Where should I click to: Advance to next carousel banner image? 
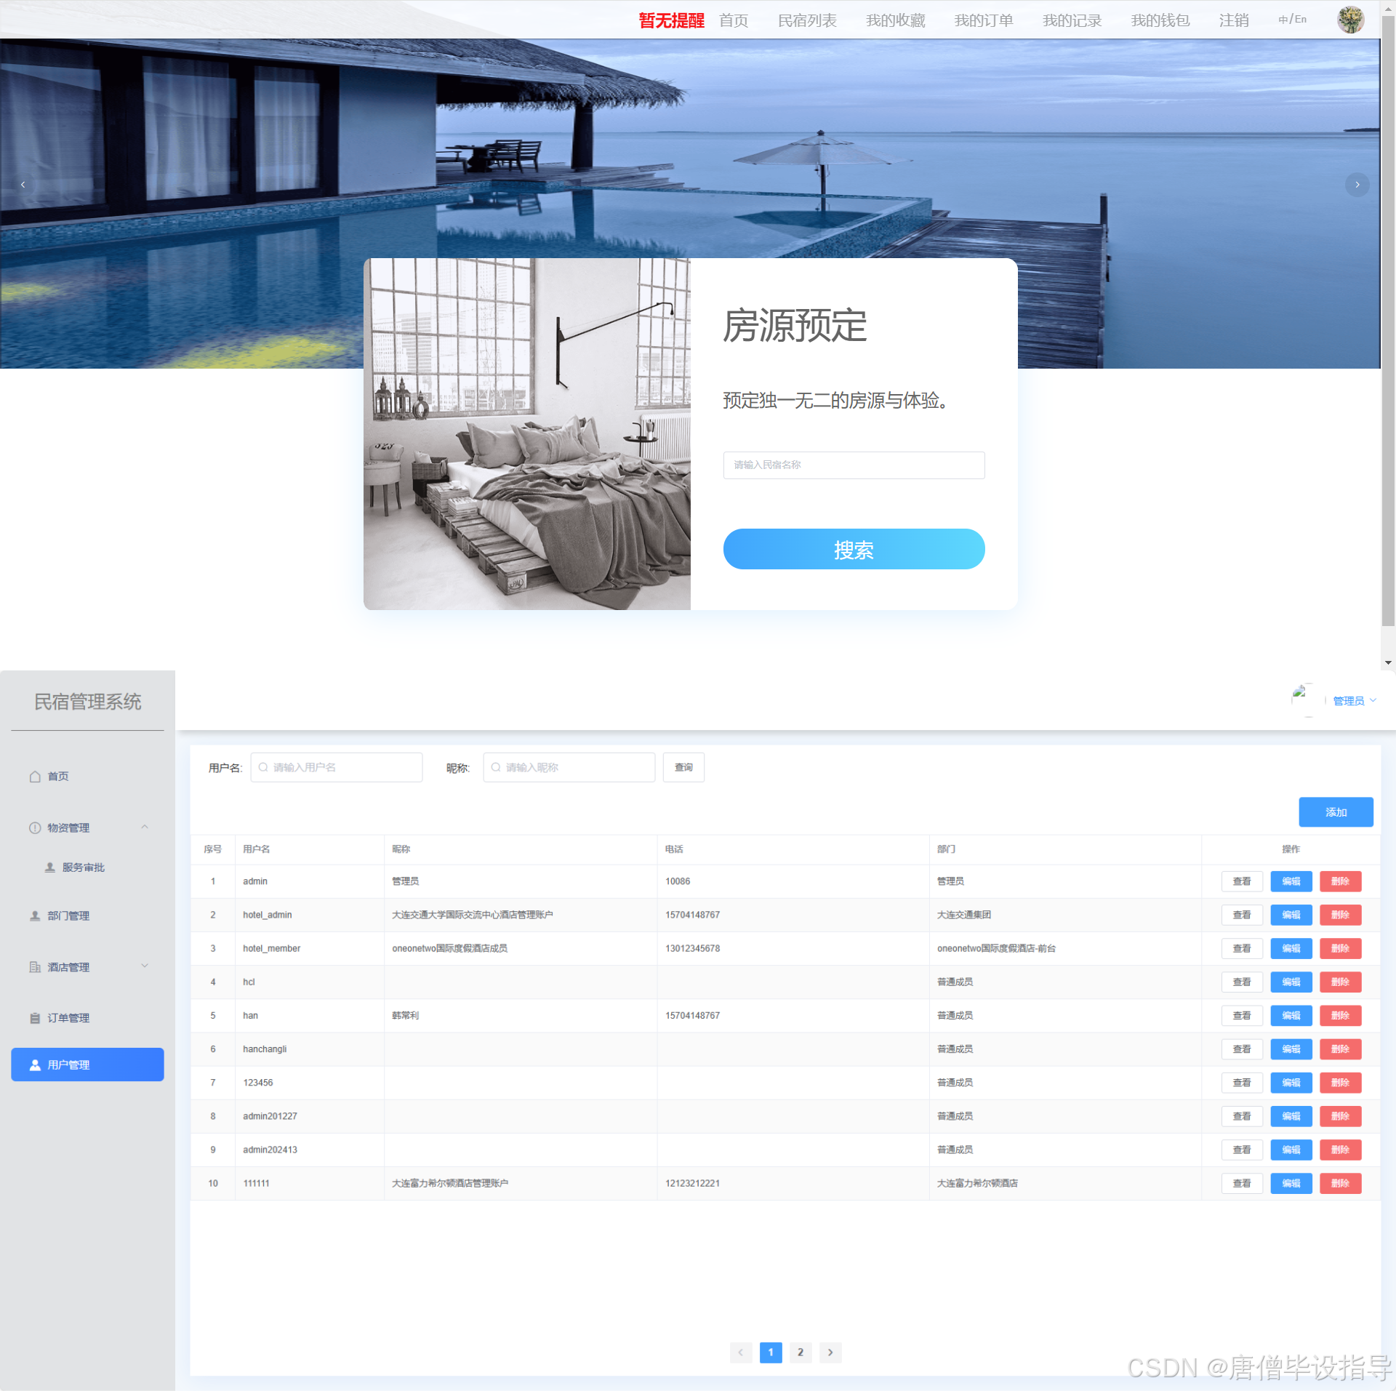click(x=1357, y=185)
